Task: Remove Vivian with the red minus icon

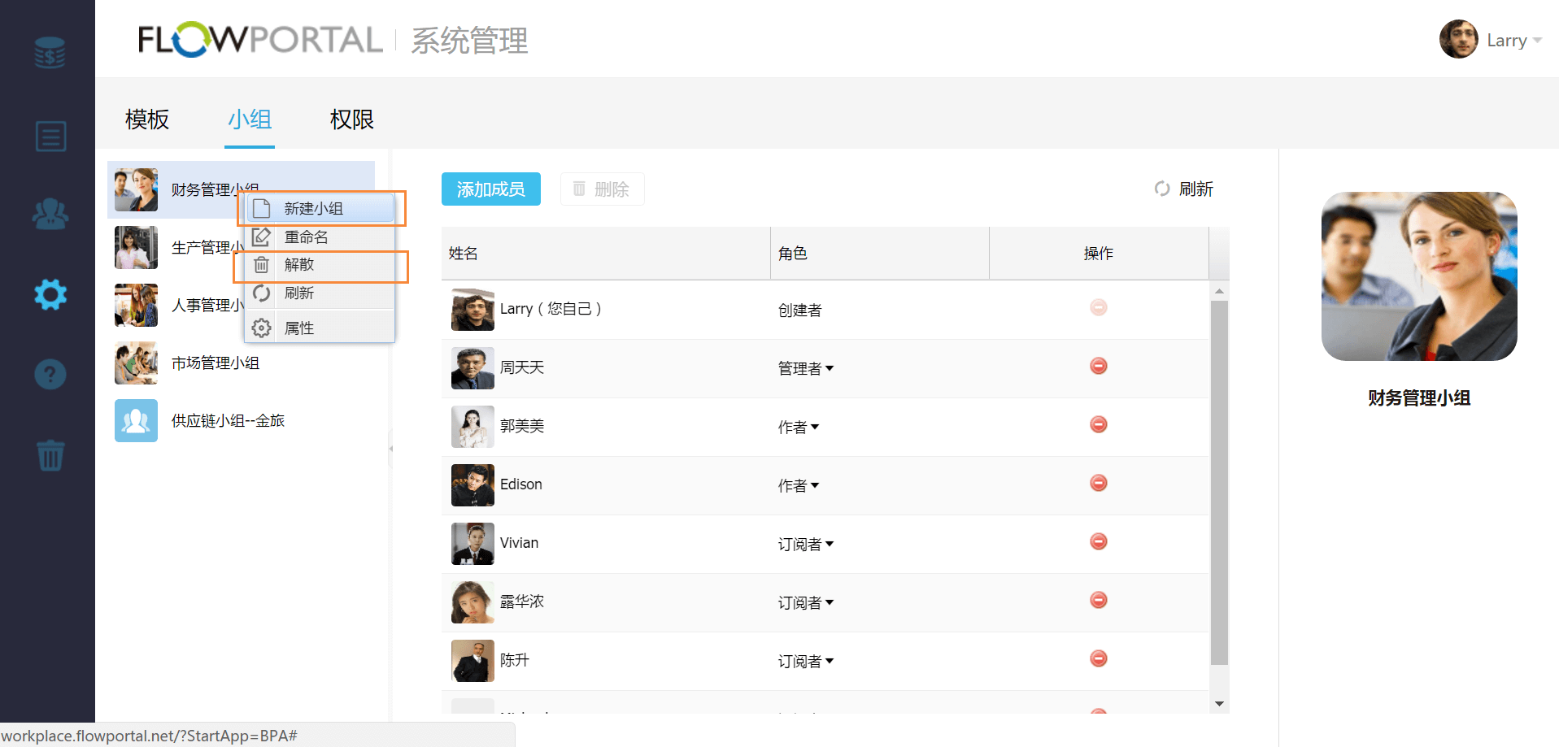Action: coord(1098,542)
